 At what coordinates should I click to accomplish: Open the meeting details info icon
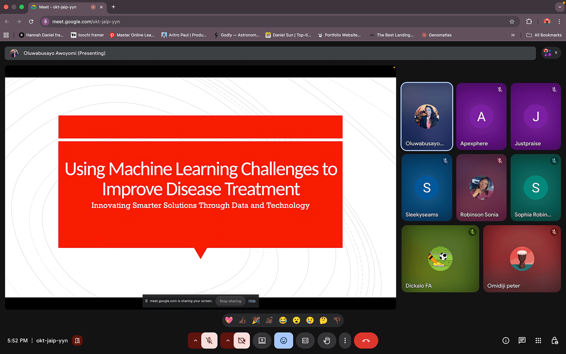coord(506,340)
